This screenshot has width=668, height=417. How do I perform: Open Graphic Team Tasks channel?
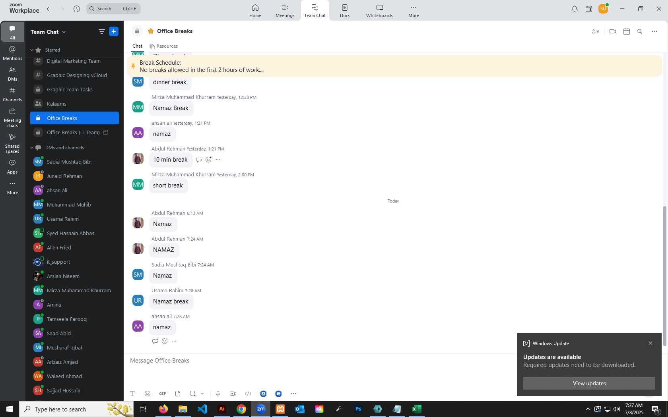[x=74, y=90]
